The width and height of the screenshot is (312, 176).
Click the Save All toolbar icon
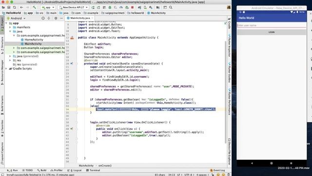[x=9, y=7]
